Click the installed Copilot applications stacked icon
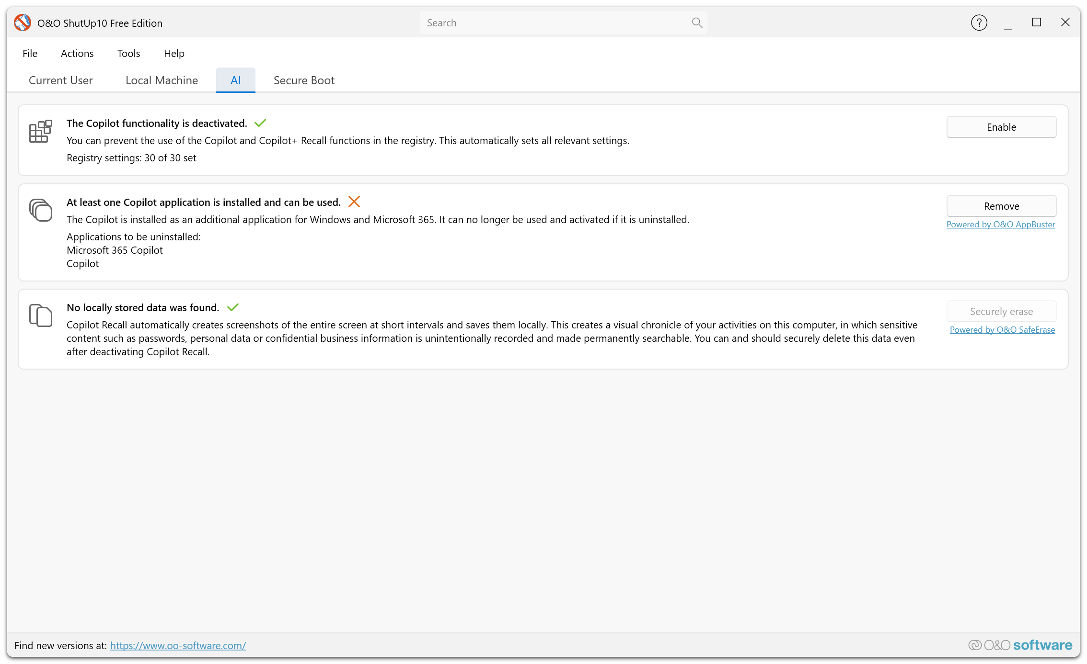Screen dimensions: 1087x664 coord(40,210)
